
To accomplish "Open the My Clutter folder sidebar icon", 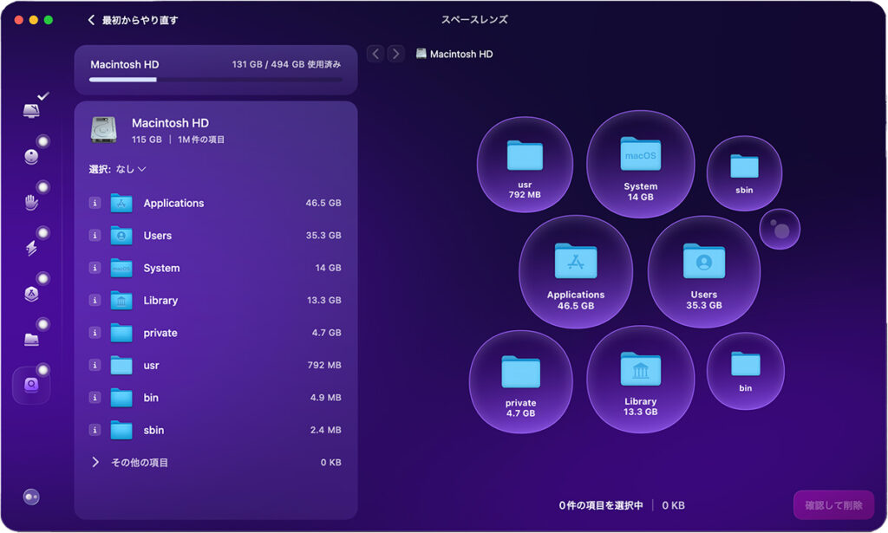I will [31, 339].
